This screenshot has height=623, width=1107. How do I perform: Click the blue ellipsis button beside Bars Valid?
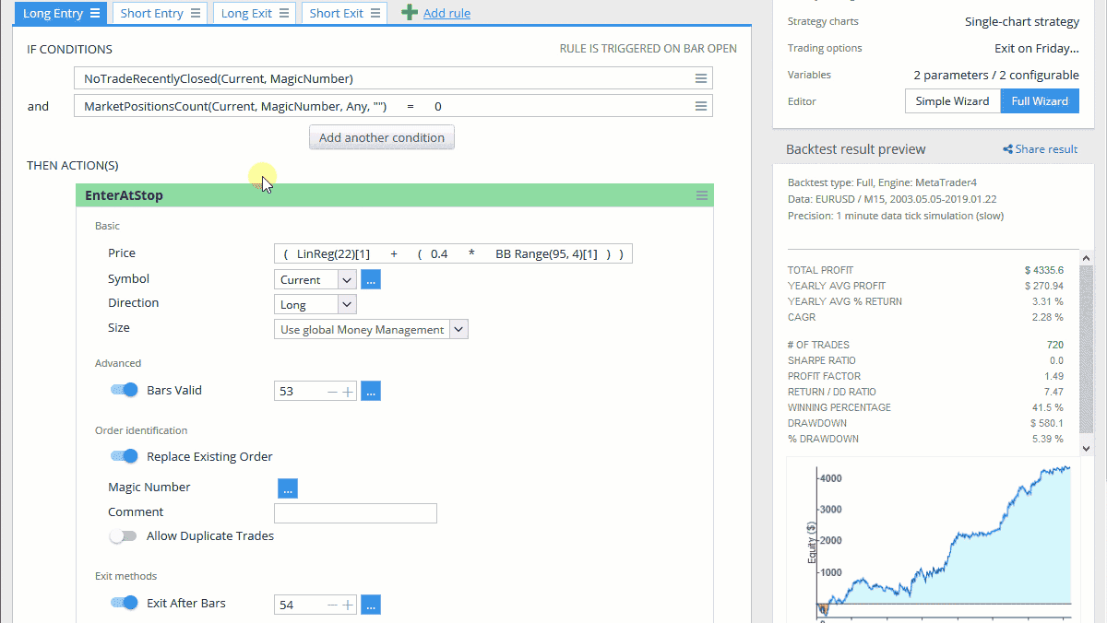pos(371,391)
